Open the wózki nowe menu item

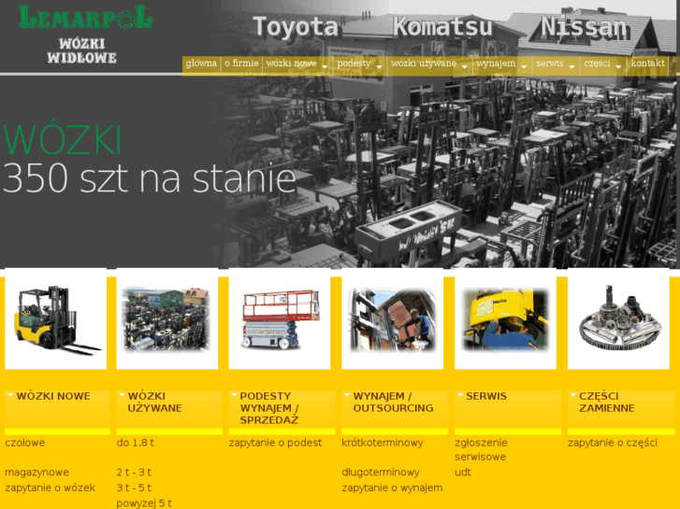[292, 64]
